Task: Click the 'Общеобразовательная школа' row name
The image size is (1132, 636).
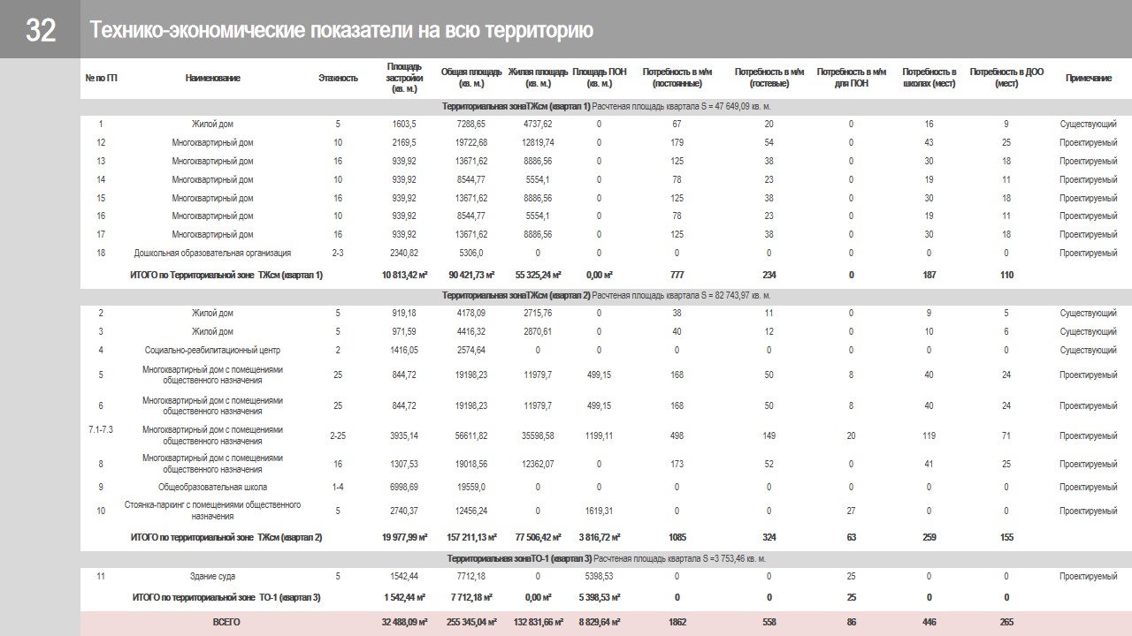Action: click(x=212, y=487)
